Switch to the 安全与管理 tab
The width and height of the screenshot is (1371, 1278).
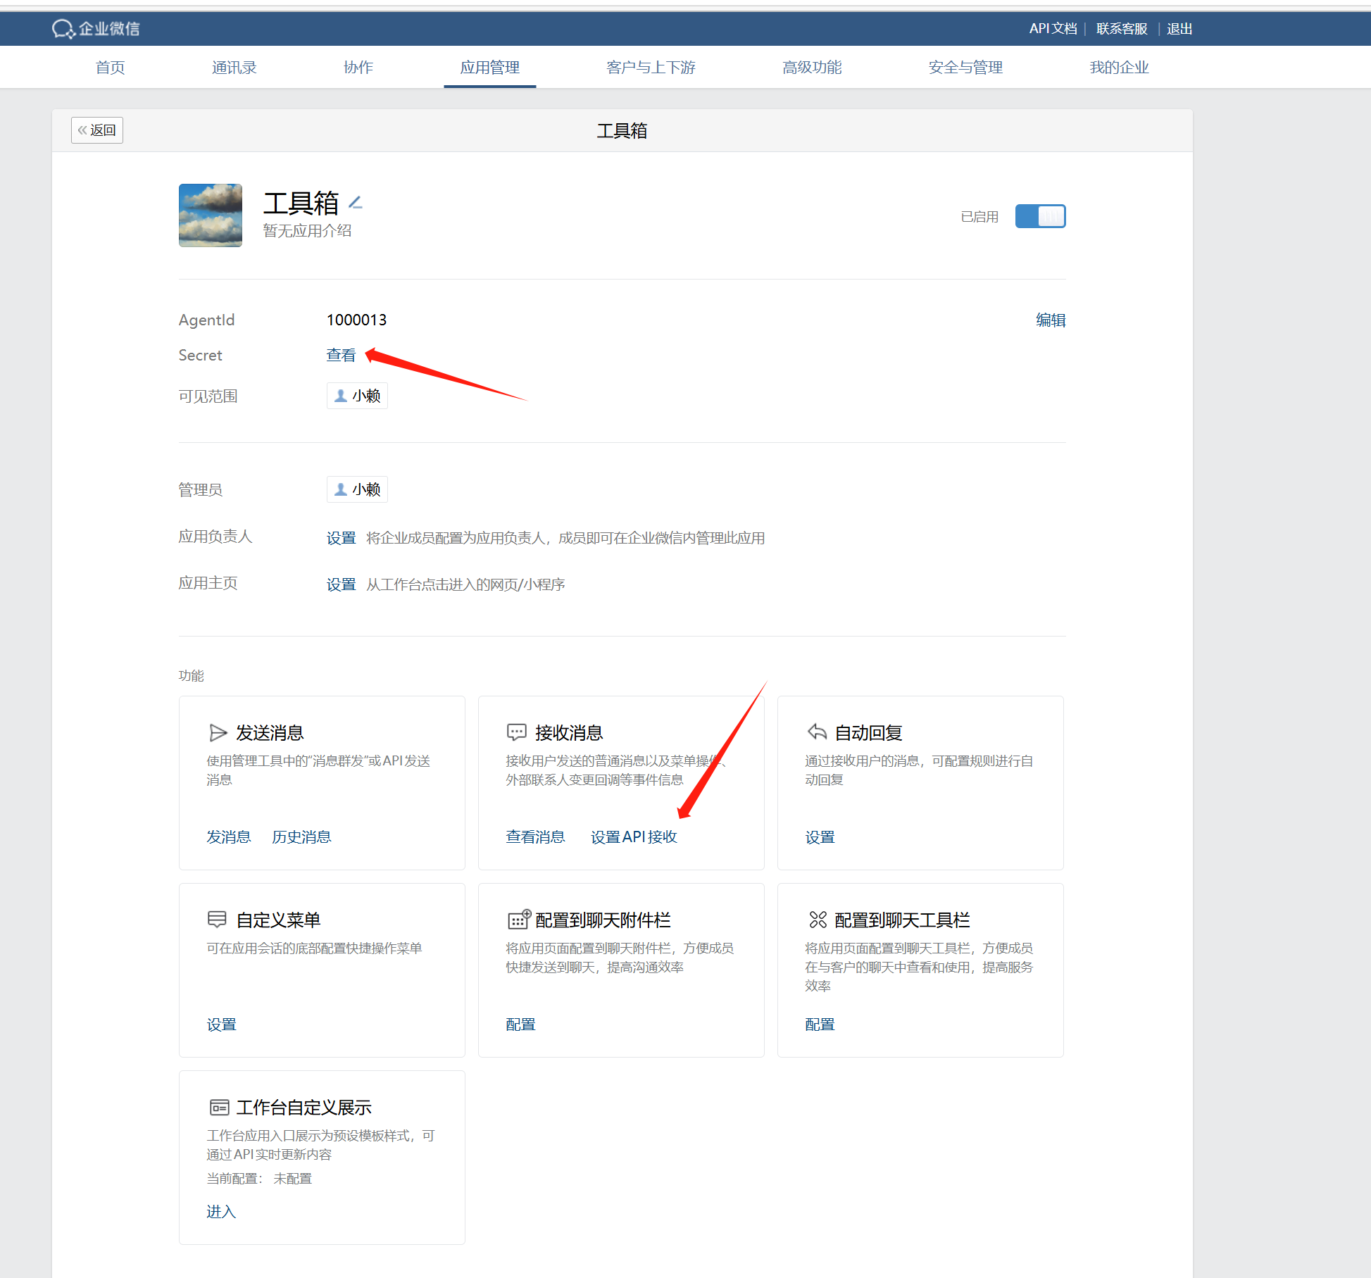(965, 68)
